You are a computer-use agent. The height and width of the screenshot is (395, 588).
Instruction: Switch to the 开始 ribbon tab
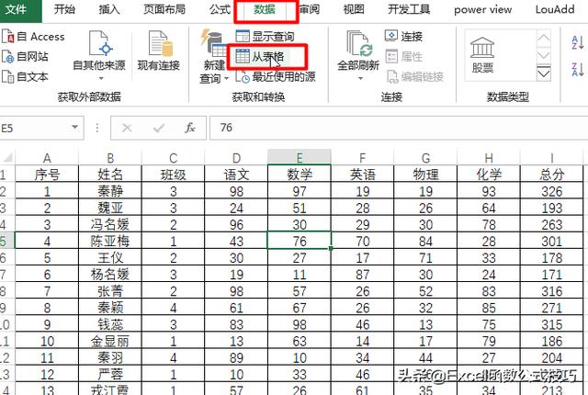pos(64,9)
